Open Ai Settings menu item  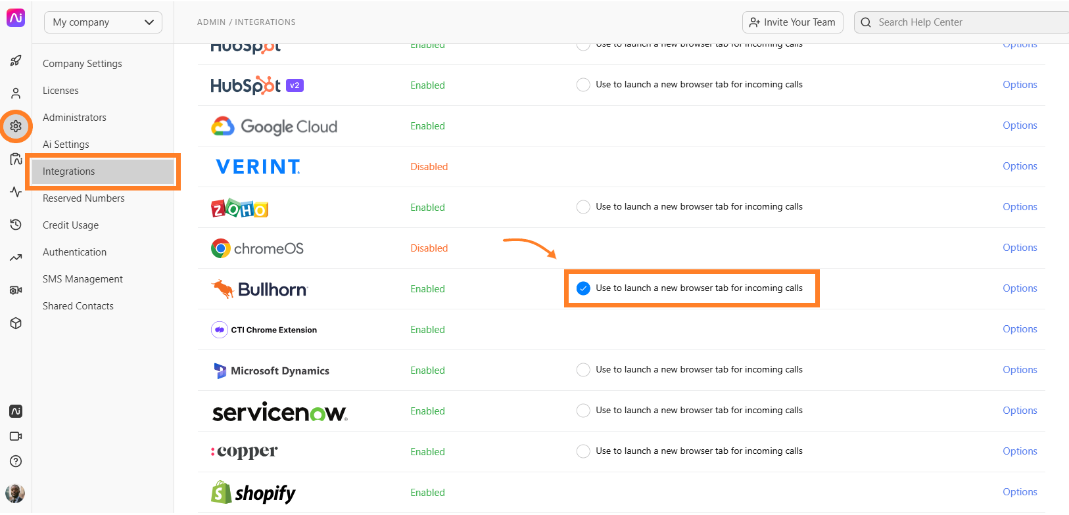(66, 145)
